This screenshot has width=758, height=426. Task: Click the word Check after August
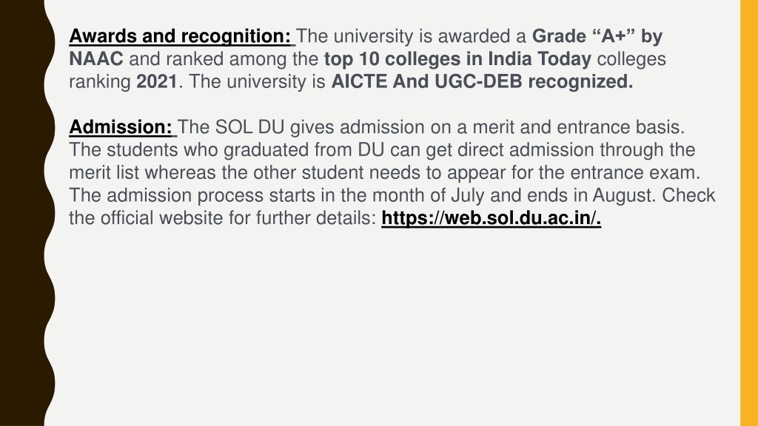pyautogui.click(x=688, y=195)
